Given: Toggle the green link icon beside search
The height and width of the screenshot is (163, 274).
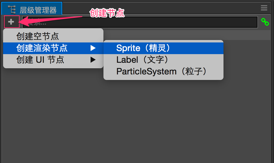Looking at the screenshot, I should click(x=265, y=22).
